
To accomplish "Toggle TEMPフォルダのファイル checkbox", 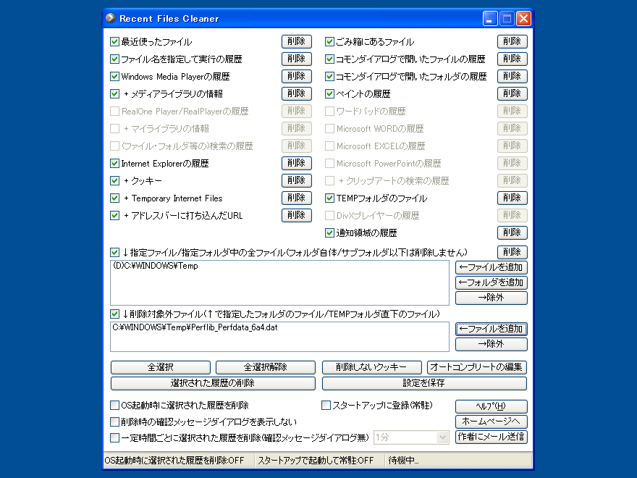I will (329, 198).
